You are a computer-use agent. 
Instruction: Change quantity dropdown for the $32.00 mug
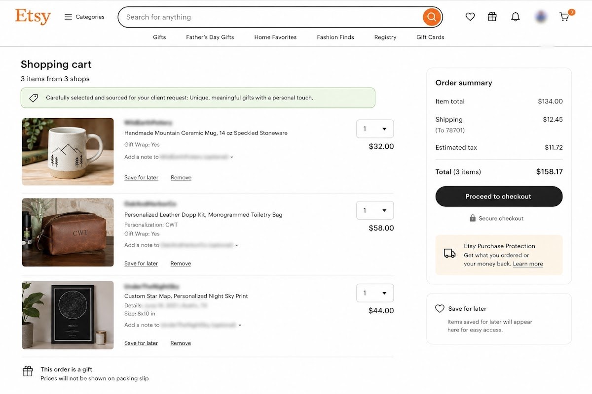[x=375, y=129]
